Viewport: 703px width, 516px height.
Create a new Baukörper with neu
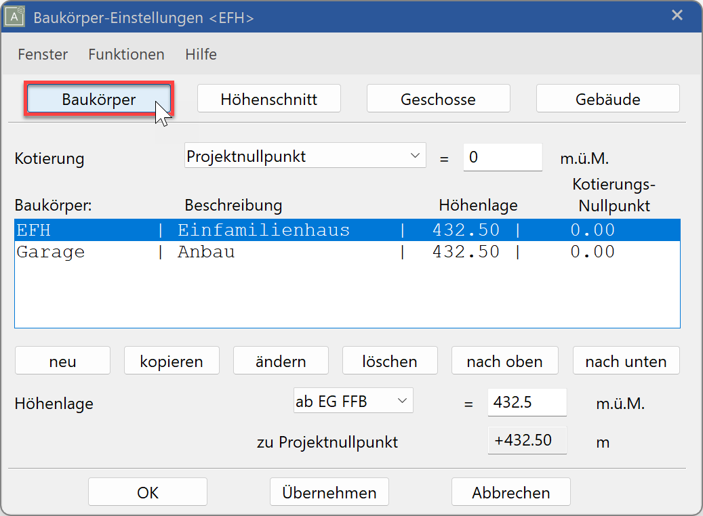click(x=62, y=360)
